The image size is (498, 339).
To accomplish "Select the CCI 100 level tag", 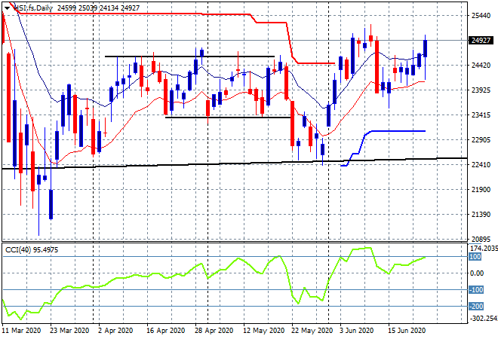I will 475,257.
